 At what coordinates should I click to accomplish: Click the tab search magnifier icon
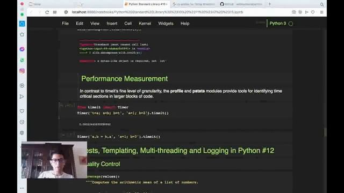pyautogui.click(x=321, y=4)
